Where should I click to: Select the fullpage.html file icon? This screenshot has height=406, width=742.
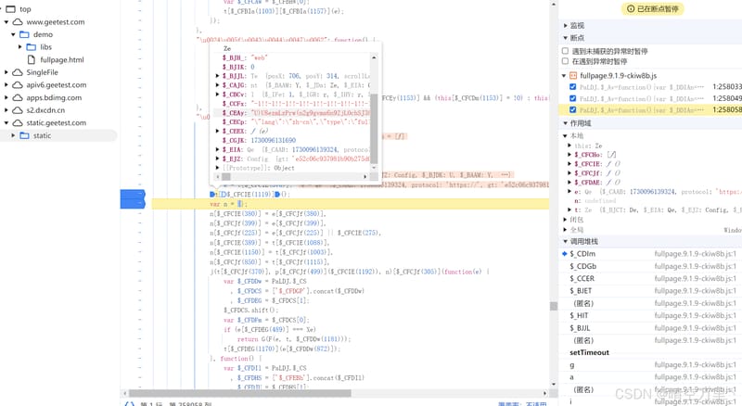pyautogui.click(x=32, y=59)
